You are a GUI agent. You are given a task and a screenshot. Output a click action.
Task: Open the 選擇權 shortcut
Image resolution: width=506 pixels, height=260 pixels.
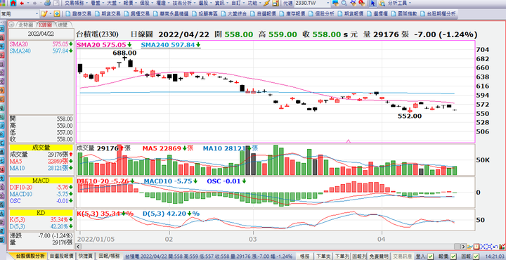[x=377, y=14]
